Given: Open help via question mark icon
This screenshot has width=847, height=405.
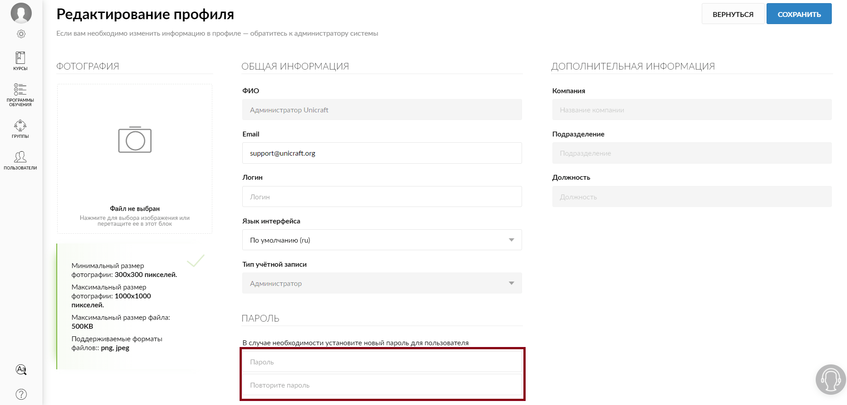Looking at the screenshot, I should coord(21,394).
